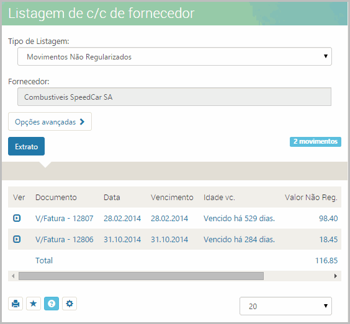This screenshot has width=350, height=324.
Task: Click the Valor Não Reg. column header
Action: coord(311,198)
